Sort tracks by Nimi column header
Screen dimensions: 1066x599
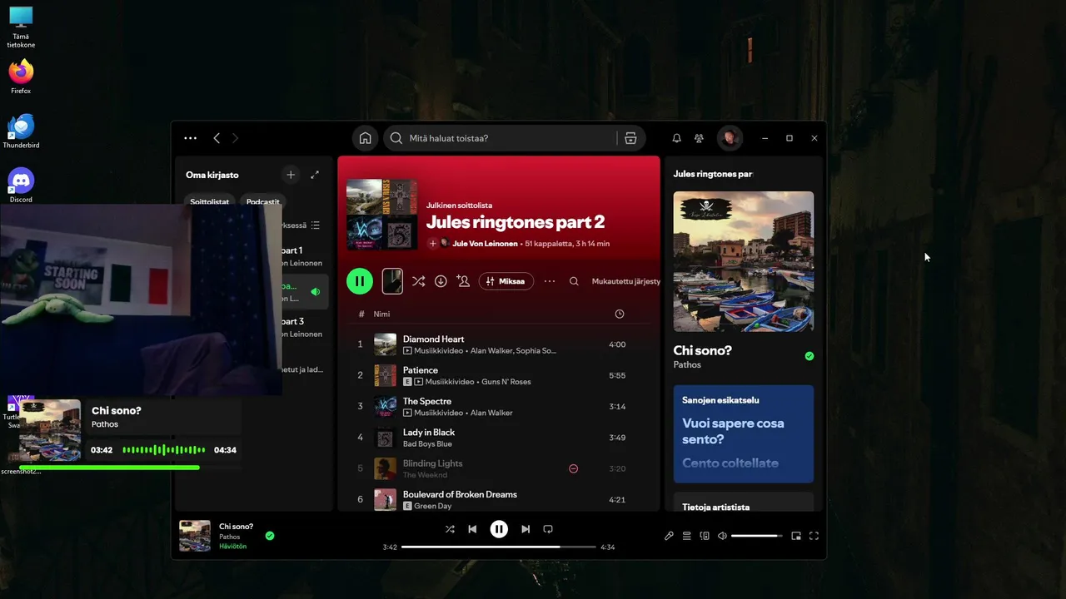point(381,314)
